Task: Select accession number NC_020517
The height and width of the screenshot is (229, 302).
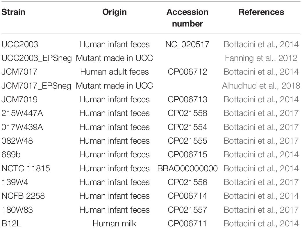Action: tap(187, 44)
